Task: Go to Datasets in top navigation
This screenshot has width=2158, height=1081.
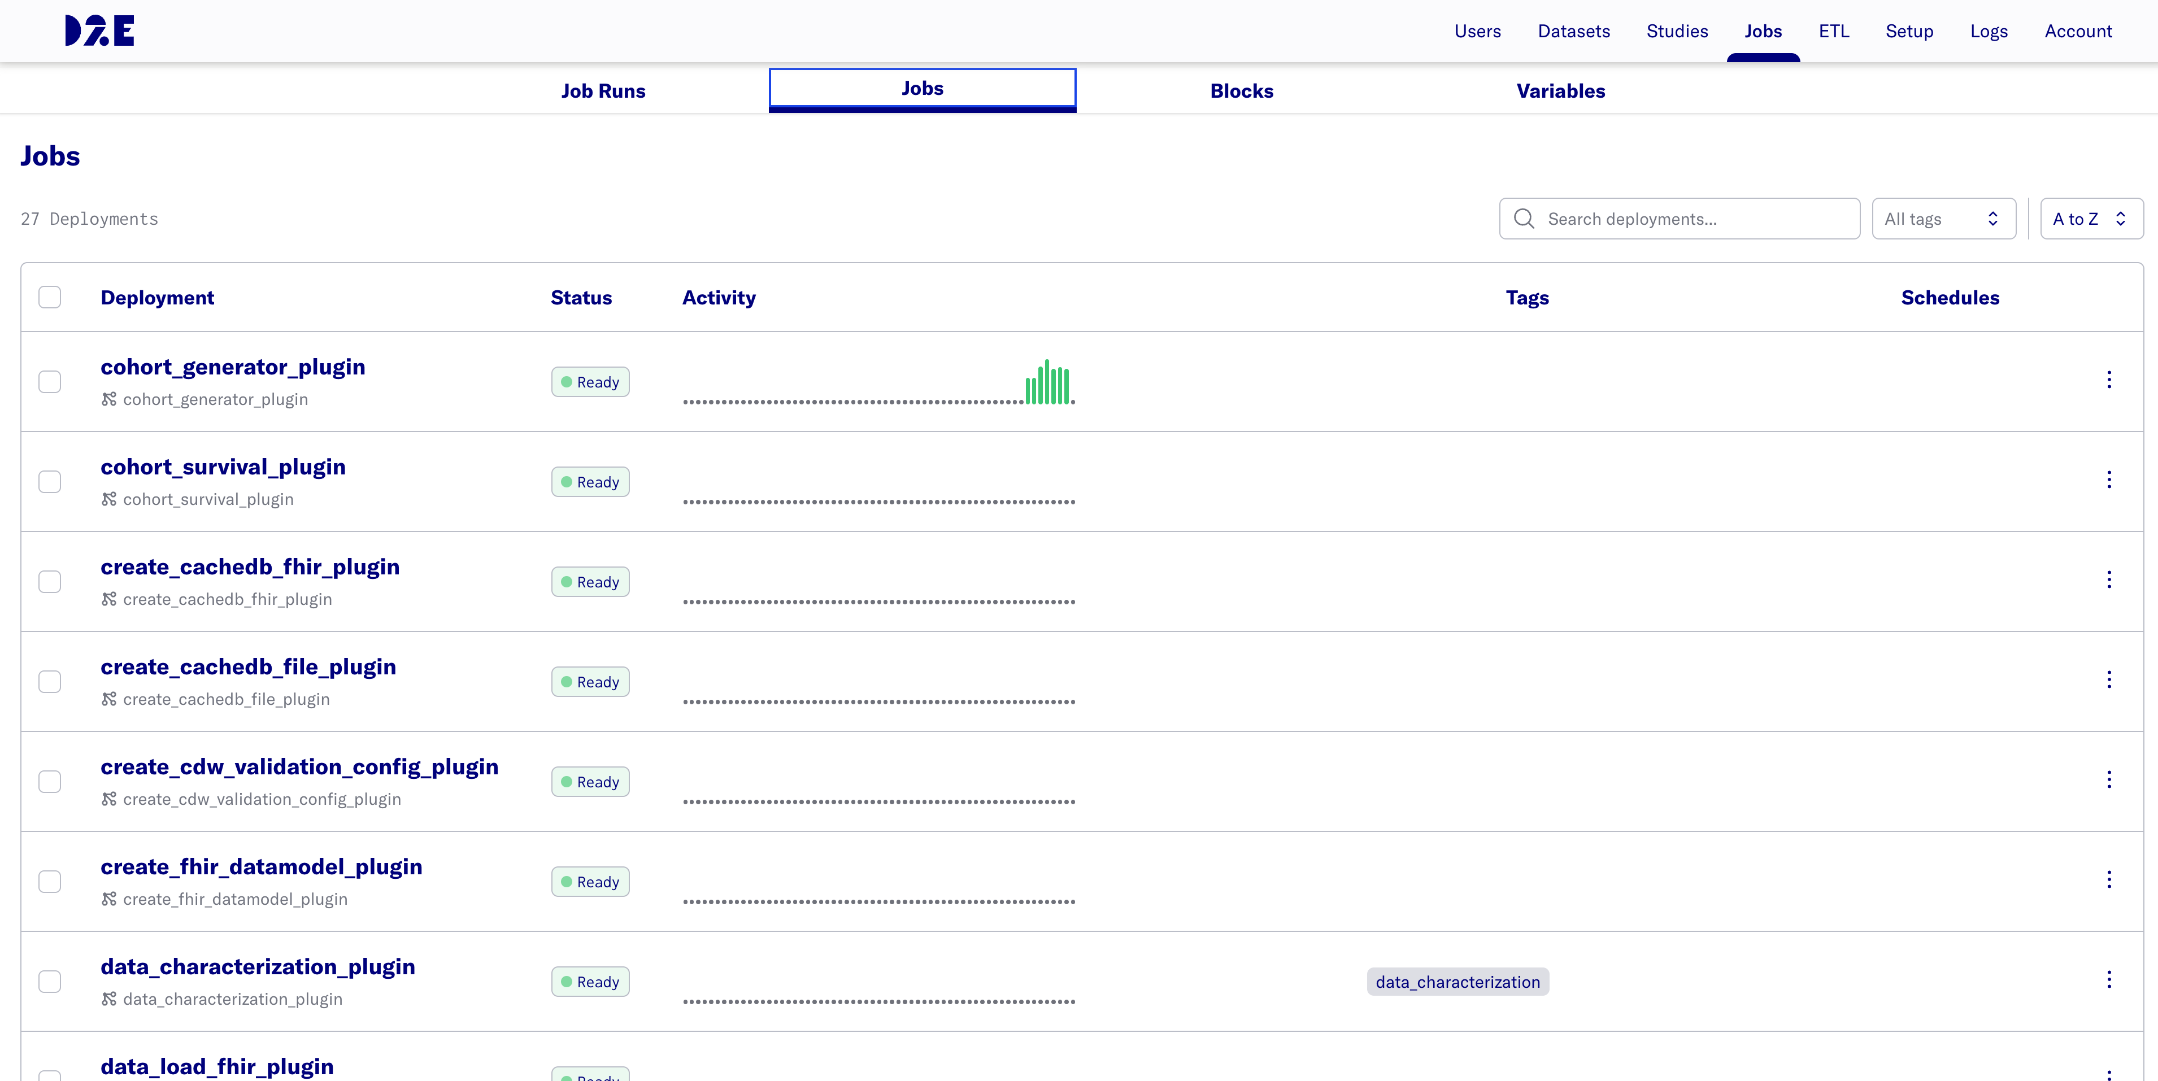Action: coord(1573,31)
